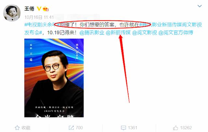
Task: Visit the @阅文影视 mention
Action: 144,33
